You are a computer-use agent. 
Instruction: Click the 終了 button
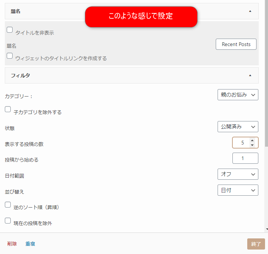pos(256,244)
